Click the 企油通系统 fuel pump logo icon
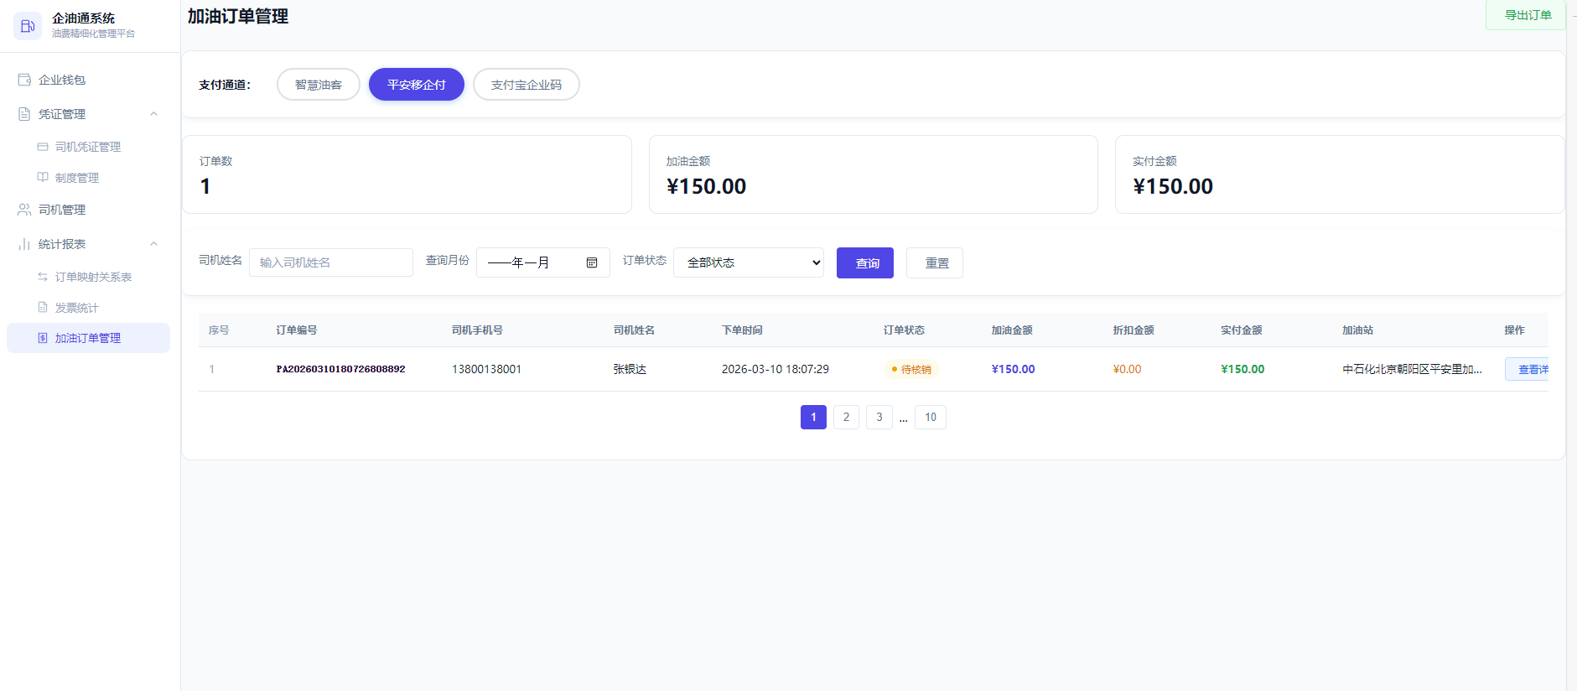The width and height of the screenshot is (1577, 691). point(27,26)
